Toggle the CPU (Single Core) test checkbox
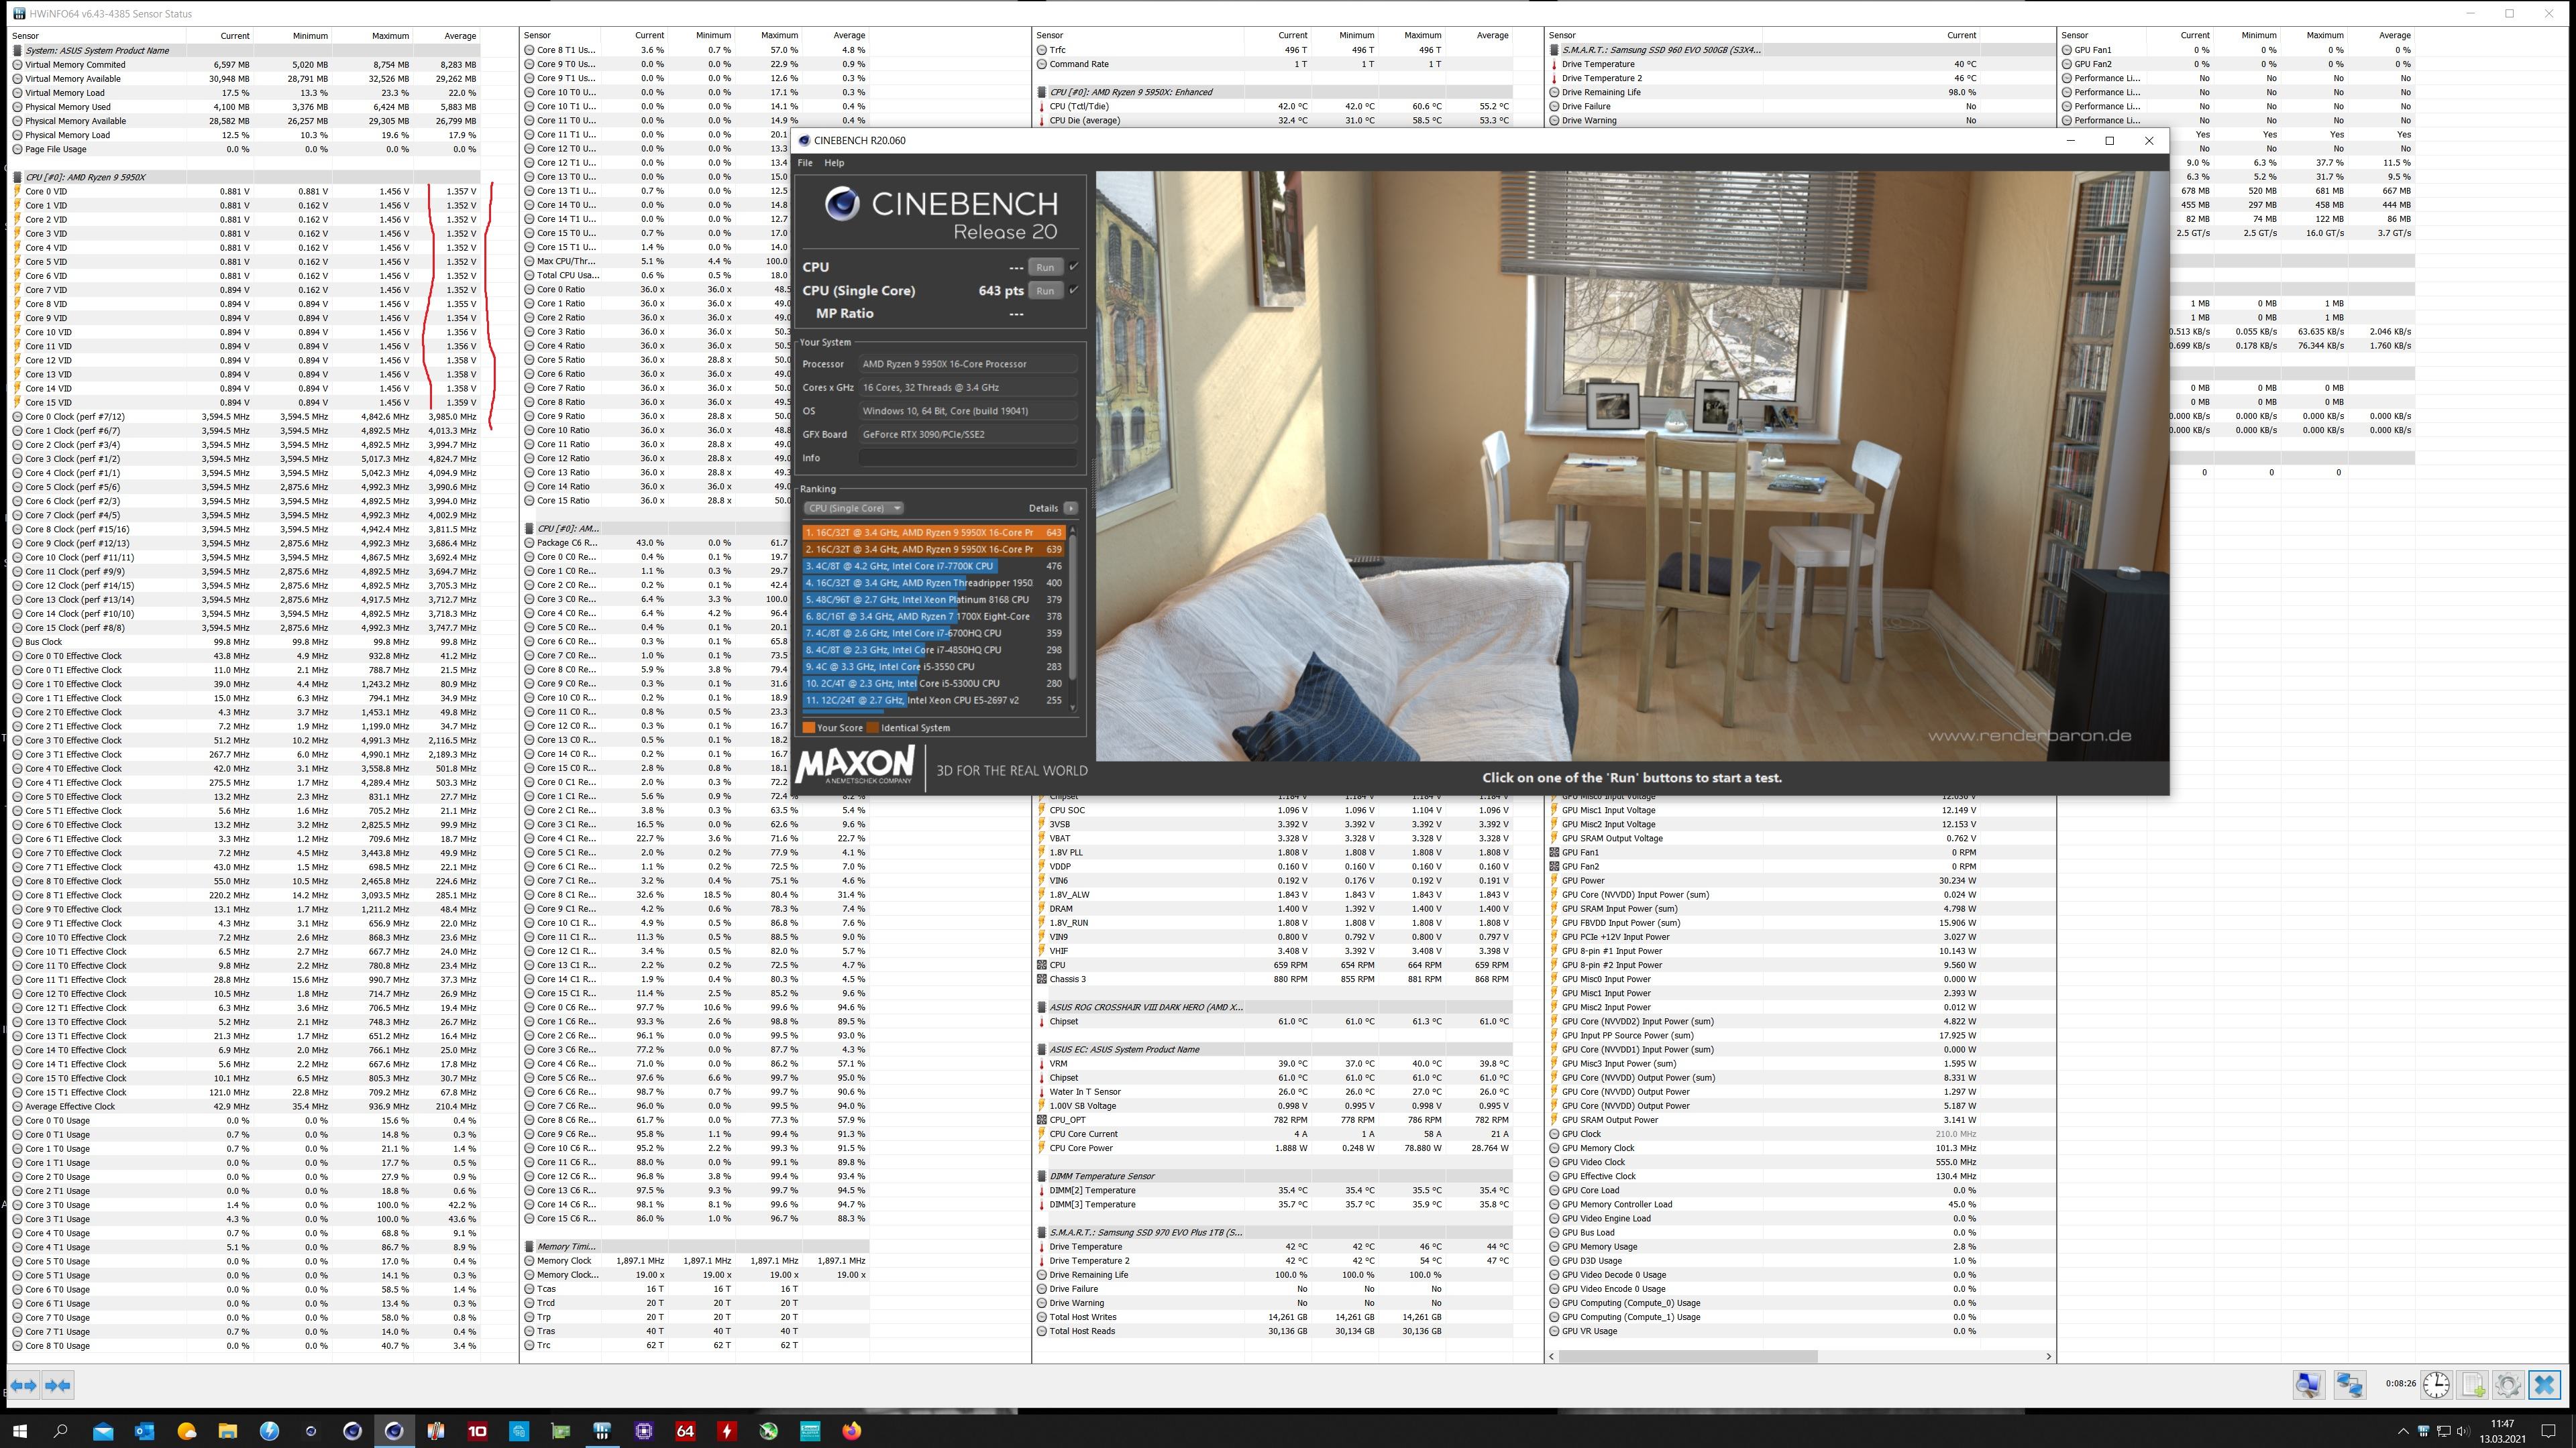 pos(1074,290)
